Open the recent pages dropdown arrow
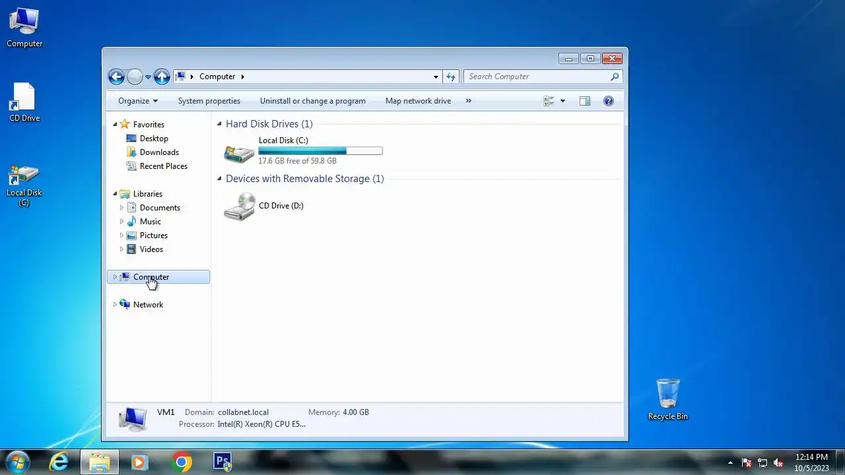The width and height of the screenshot is (845, 475). point(148,77)
